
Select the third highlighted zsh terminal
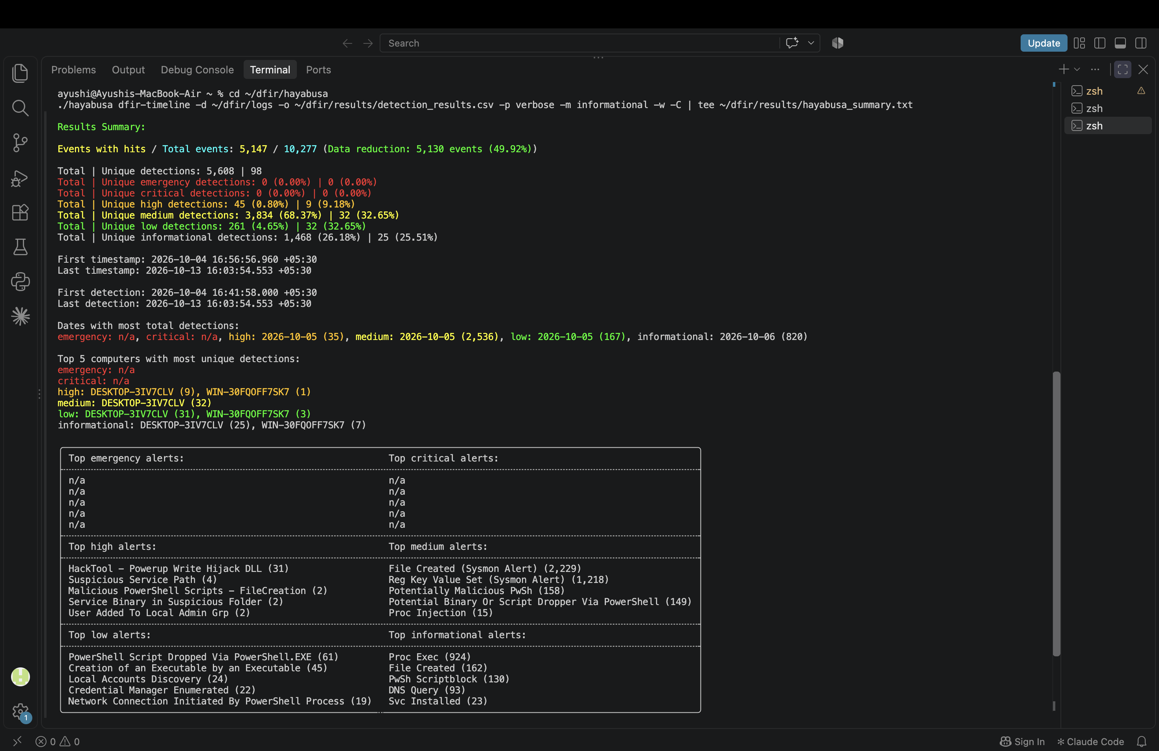(x=1108, y=126)
